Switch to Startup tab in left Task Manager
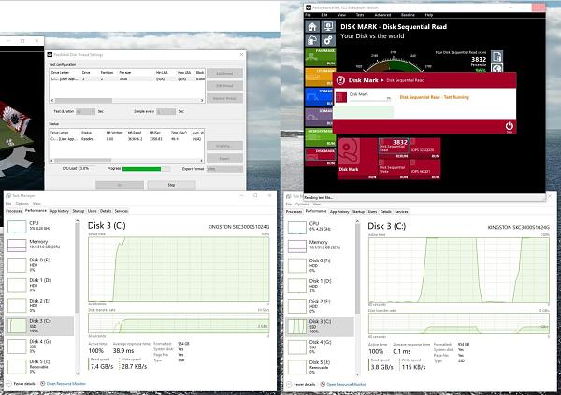561x395 pixels. click(79, 211)
